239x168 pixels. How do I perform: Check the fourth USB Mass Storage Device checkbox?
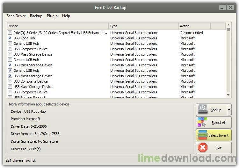[10, 87]
